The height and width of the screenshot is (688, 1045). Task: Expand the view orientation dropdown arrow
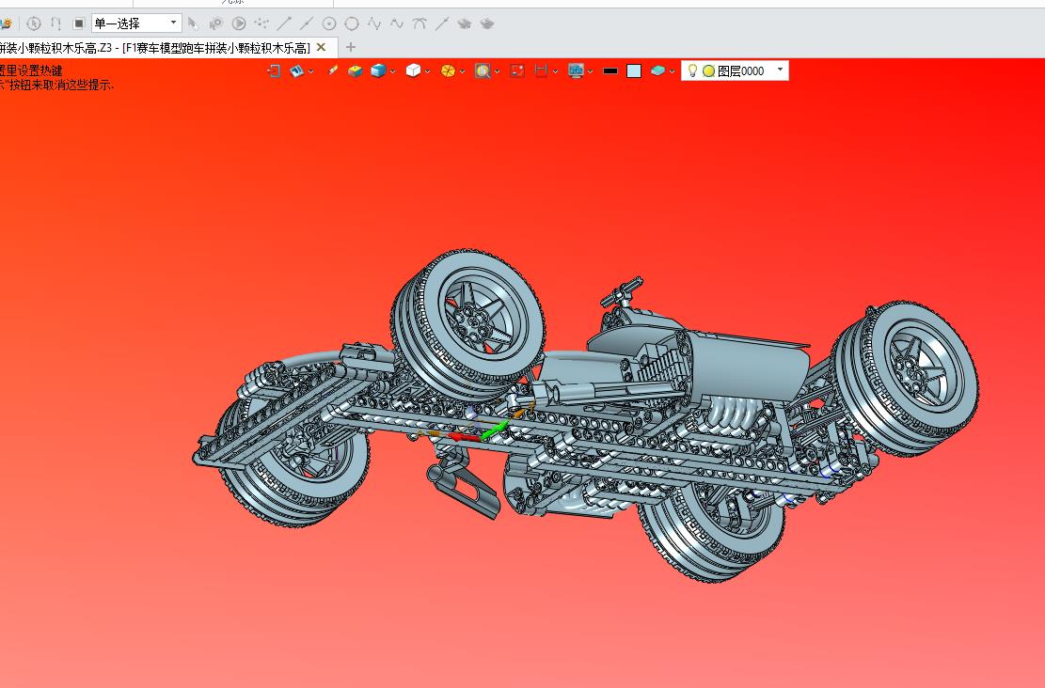click(311, 71)
